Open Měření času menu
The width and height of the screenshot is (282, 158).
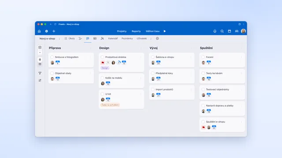pyautogui.click(x=153, y=31)
